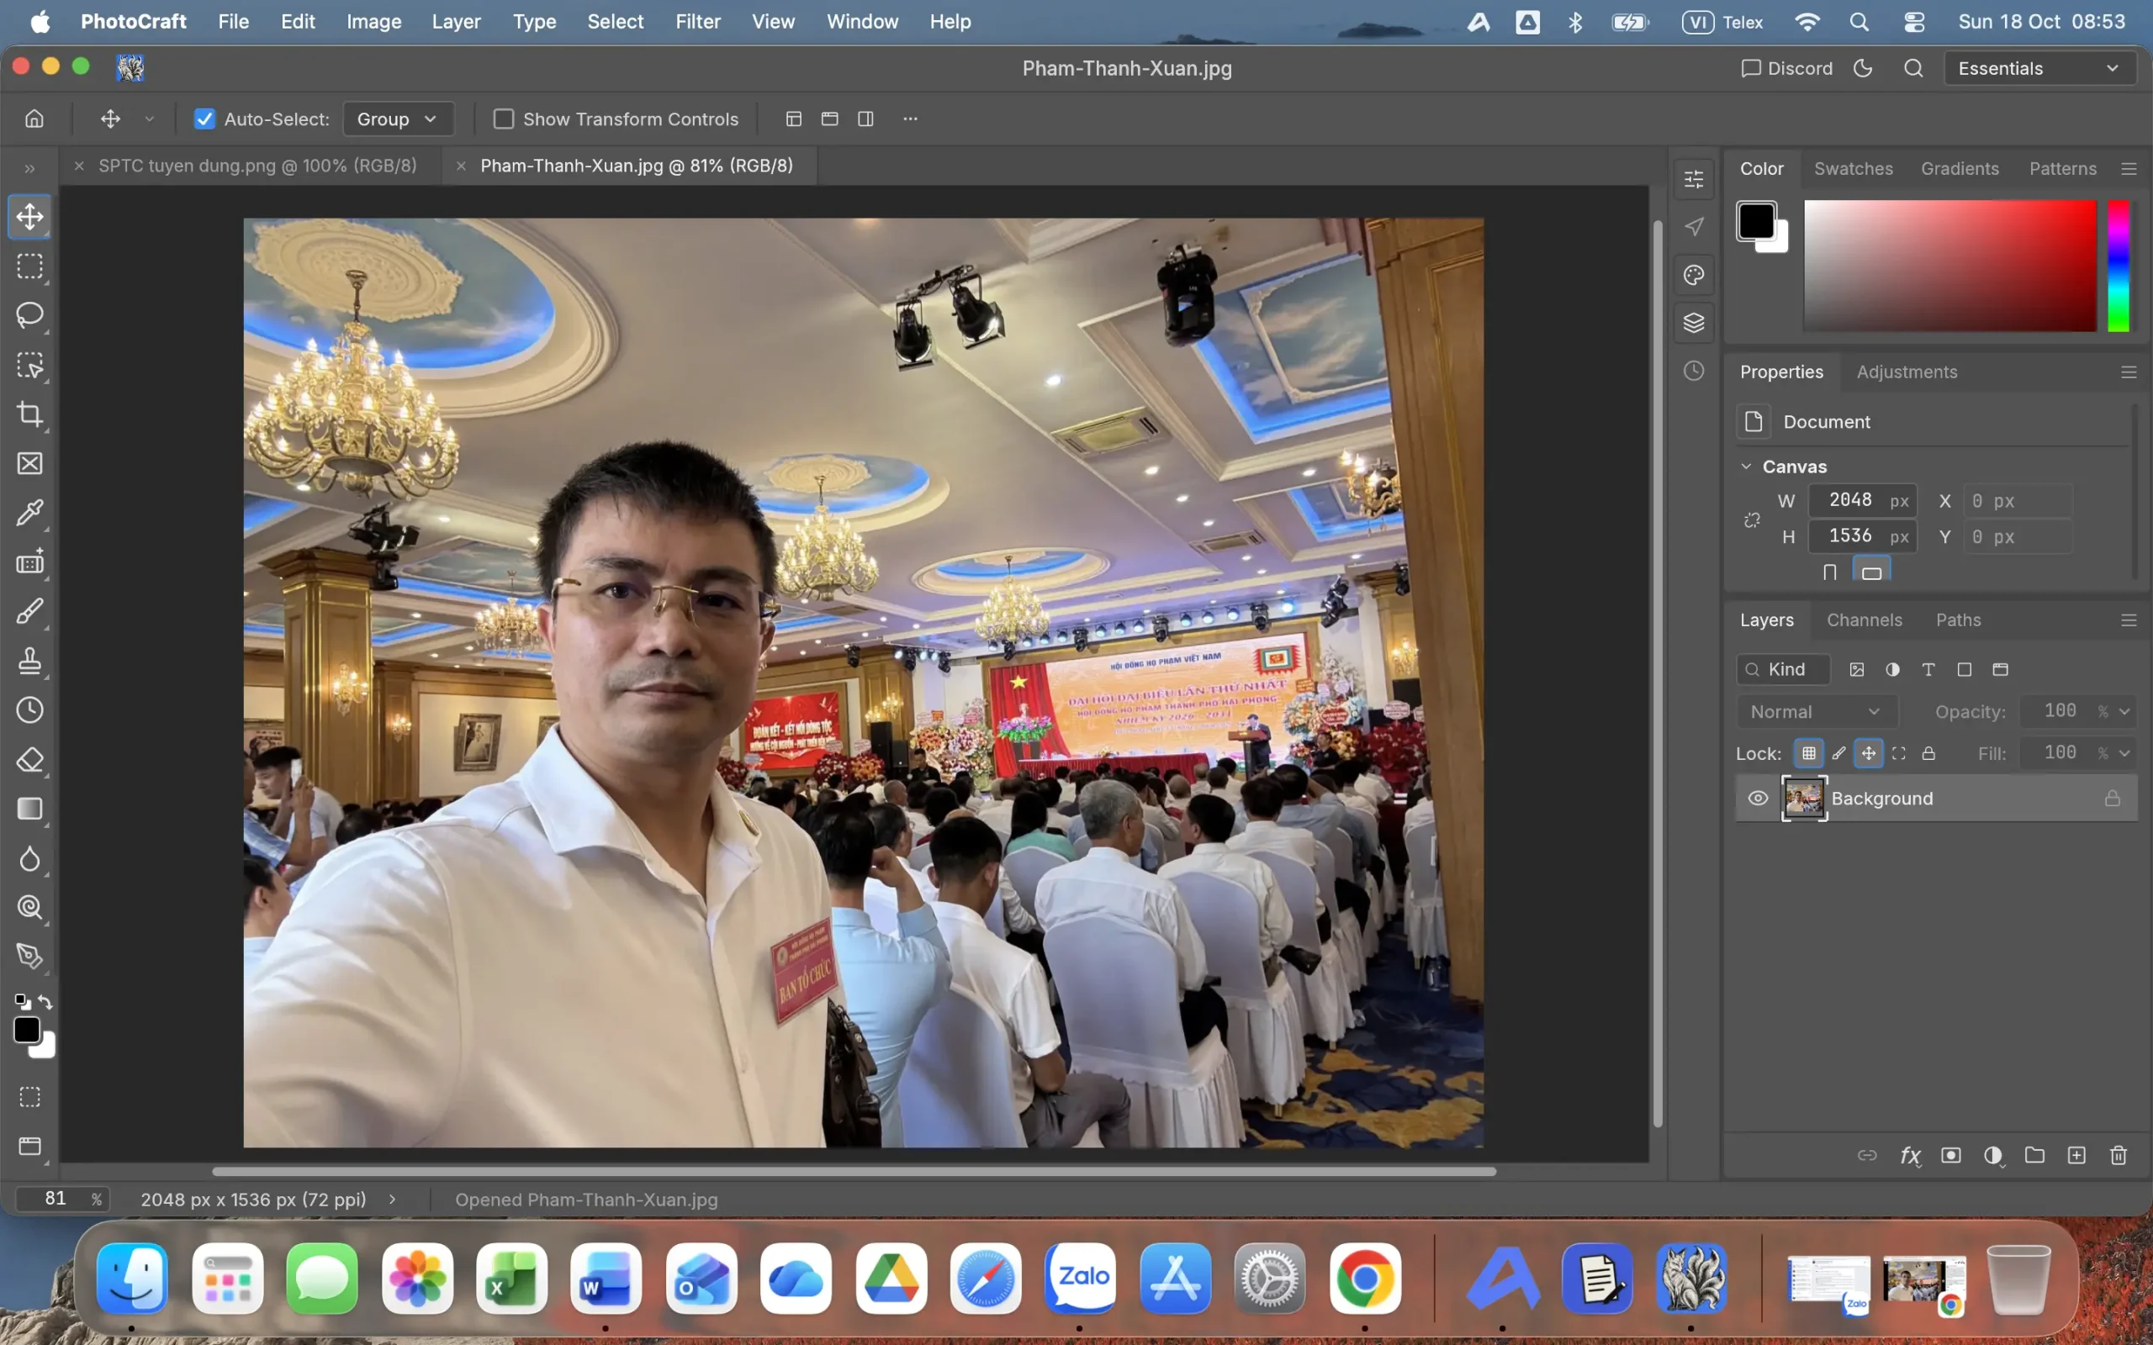Click the Background layer thumbnail
The width and height of the screenshot is (2153, 1345).
coord(1803,798)
